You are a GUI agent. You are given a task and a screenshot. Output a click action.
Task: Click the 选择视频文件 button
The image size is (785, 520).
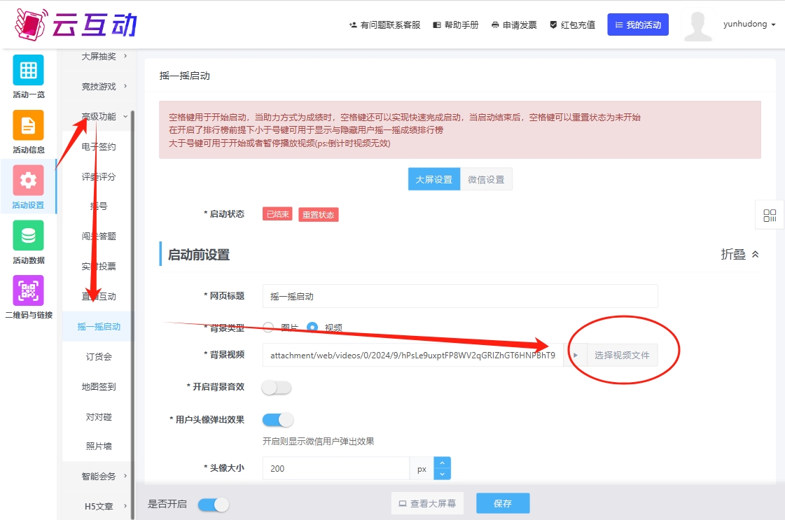622,355
